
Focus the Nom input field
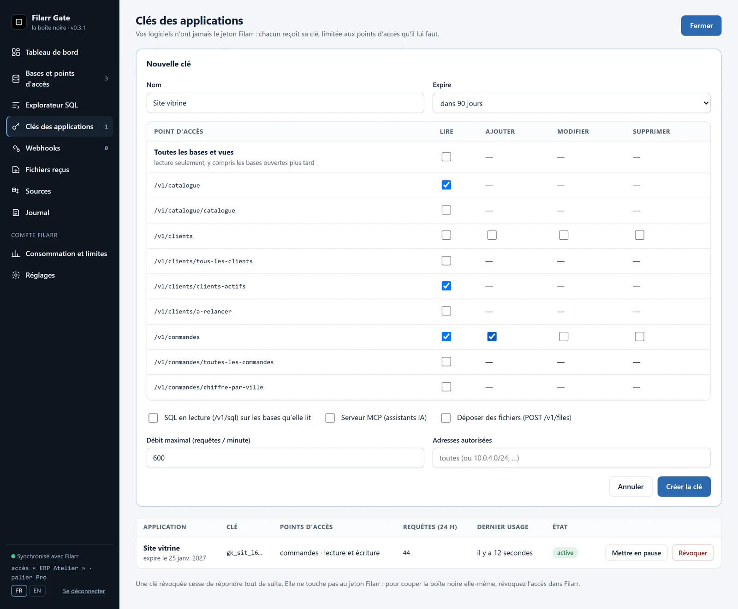285,103
